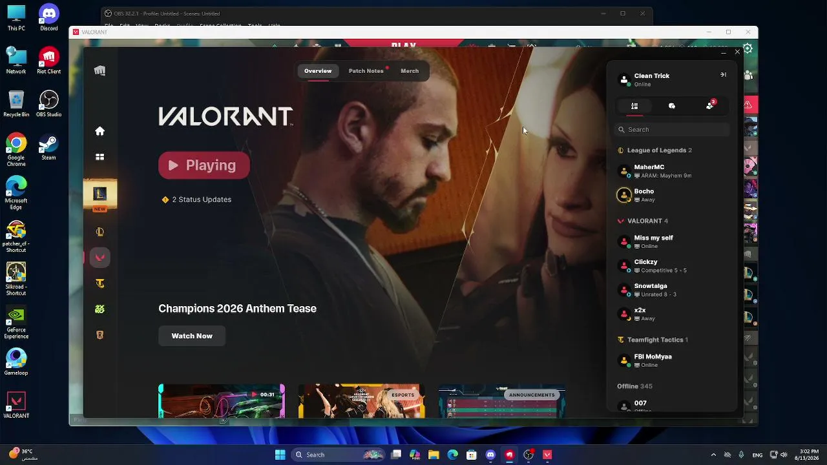Open VALORANT desktop shortcut
This screenshot has height=465, width=827.
(16, 405)
